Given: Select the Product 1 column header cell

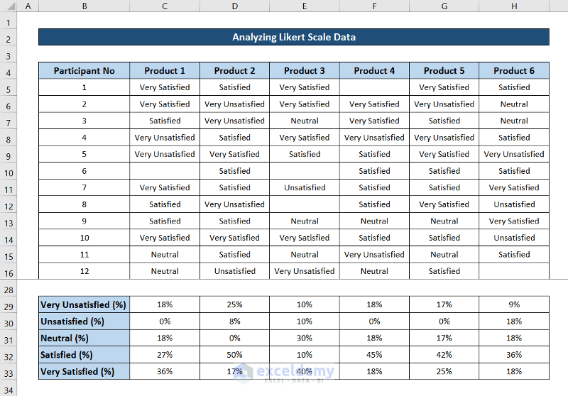Looking at the screenshot, I should click(x=165, y=71).
